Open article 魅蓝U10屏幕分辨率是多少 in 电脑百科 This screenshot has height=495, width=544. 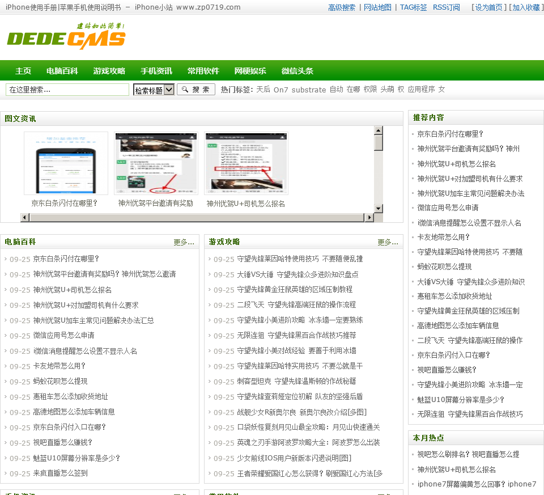point(76,458)
